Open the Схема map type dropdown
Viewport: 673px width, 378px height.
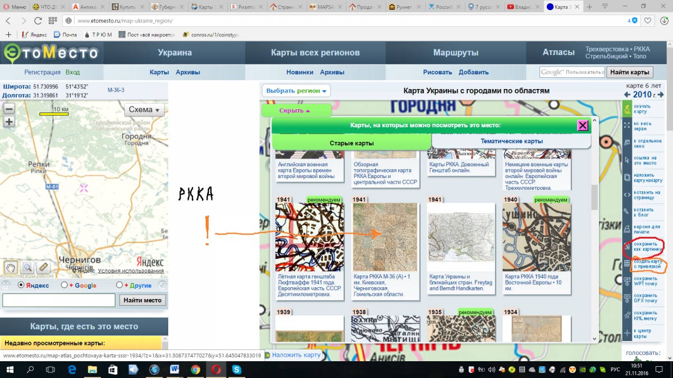(144, 110)
